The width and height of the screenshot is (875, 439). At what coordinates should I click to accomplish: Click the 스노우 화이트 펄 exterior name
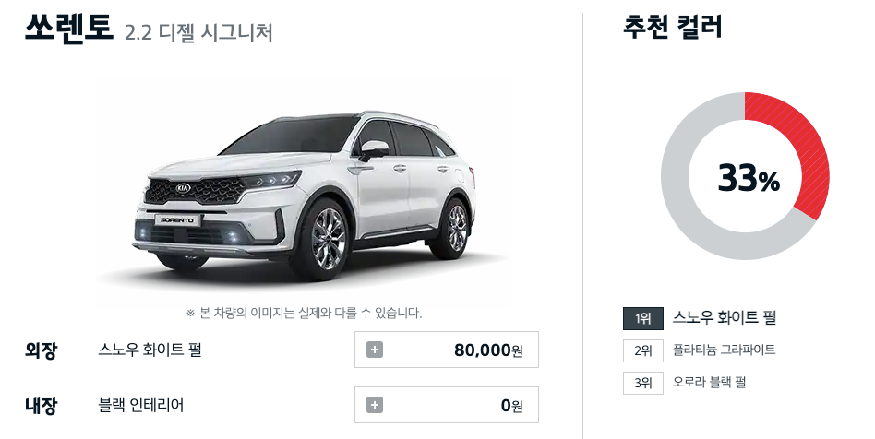tap(150, 350)
